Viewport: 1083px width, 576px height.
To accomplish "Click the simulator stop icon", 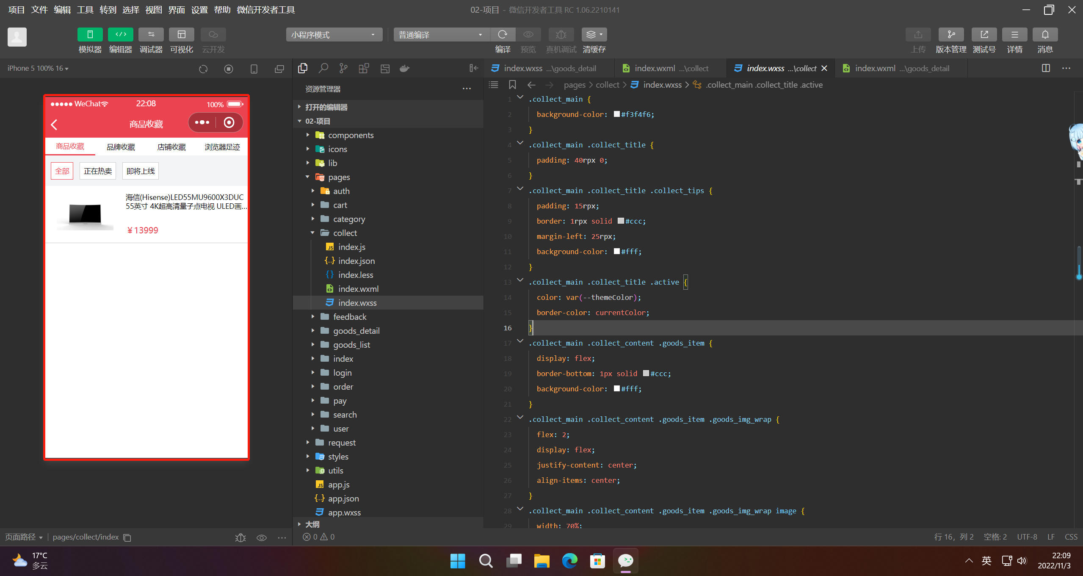I will click(x=229, y=69).
